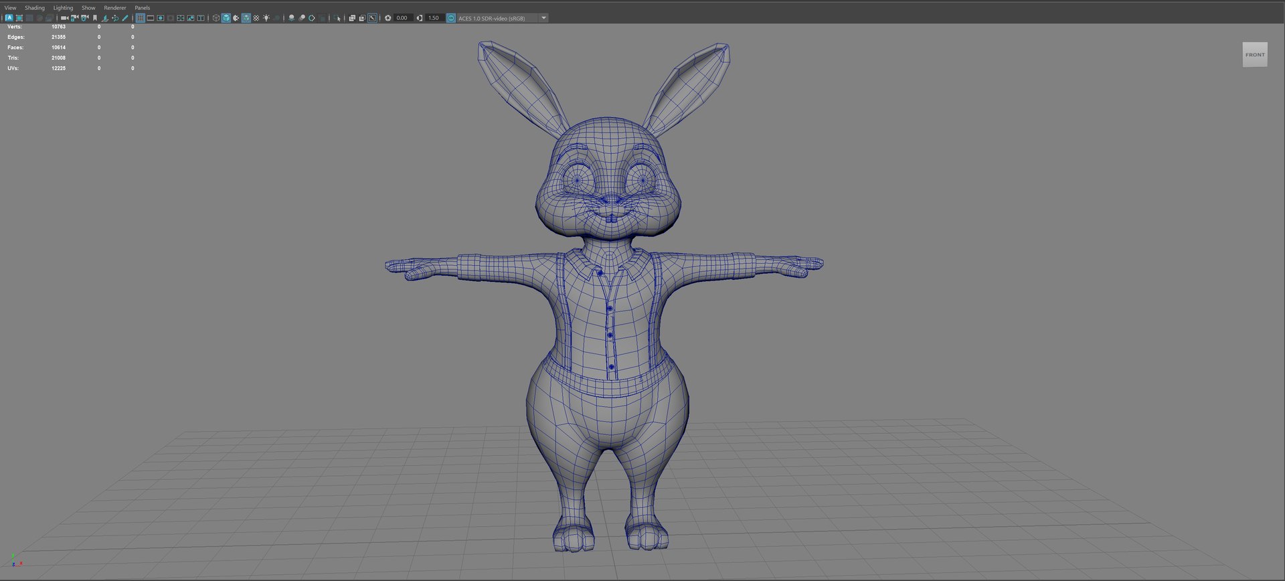
Task: Click the Faces count 10614
Action: [x=59, y=48]
